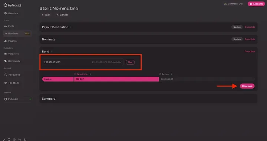The image size is (267, 141).
Task: Focus the bond amount input field
Action: [83, 62]
